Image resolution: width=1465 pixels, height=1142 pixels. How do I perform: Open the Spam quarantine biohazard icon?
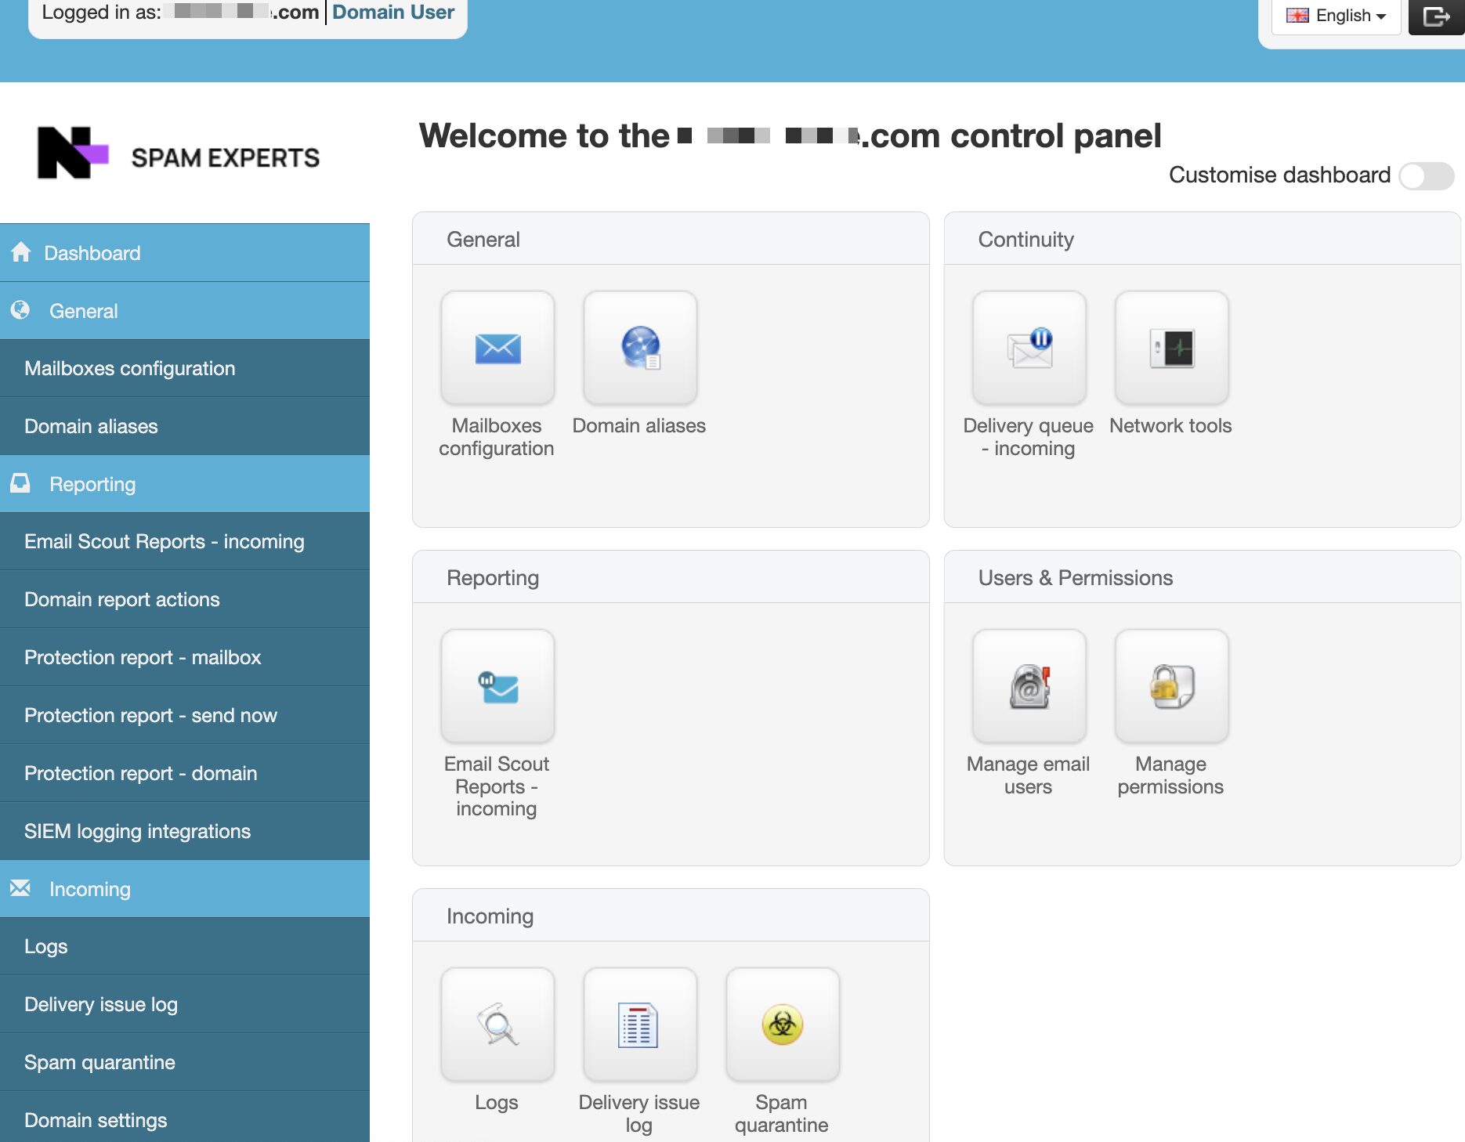pos(782,1025)
